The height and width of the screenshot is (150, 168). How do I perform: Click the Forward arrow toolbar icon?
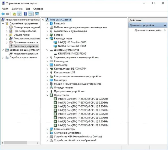pyautogui.click(x=8, y=14)
